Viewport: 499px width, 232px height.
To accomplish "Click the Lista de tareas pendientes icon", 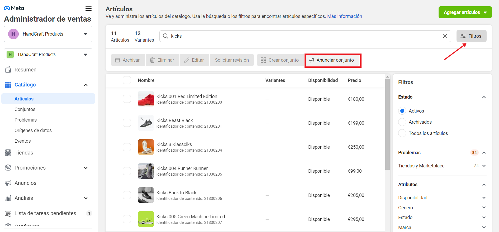I will tap(8, 214).
